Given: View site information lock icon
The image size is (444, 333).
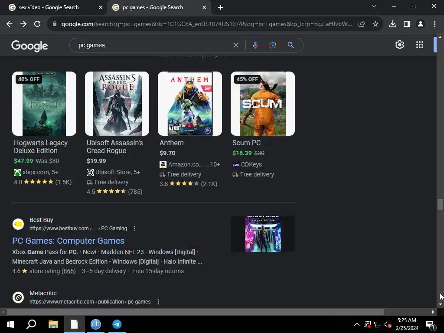Looking at the screenshot, I should 55,24.
